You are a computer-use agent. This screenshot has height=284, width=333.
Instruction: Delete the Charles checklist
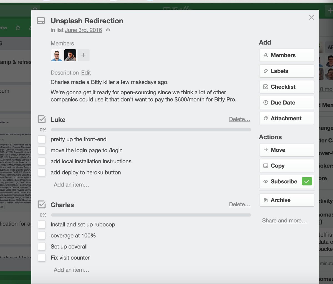click(x=239, y=204)
